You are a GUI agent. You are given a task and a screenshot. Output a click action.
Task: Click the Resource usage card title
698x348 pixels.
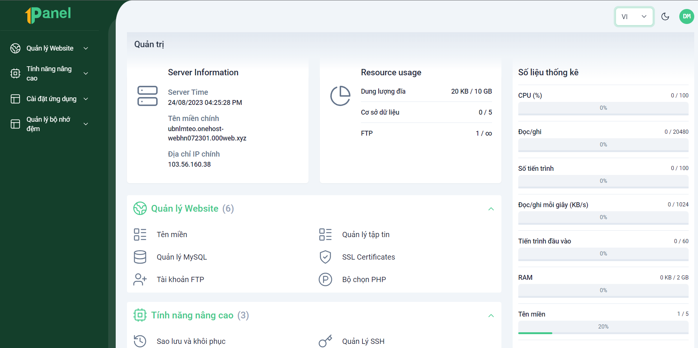tap(391, 72)
